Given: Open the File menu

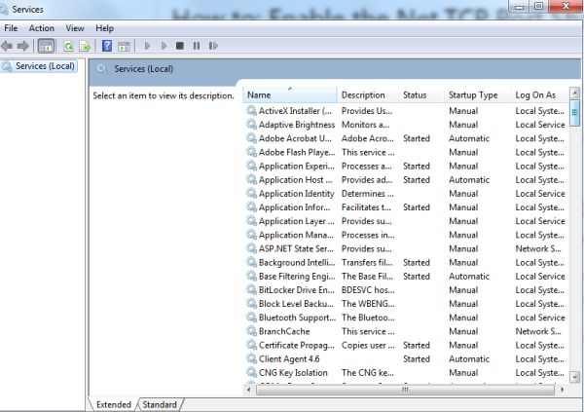Looking at the screenshot, I should [x=11, y=28].
